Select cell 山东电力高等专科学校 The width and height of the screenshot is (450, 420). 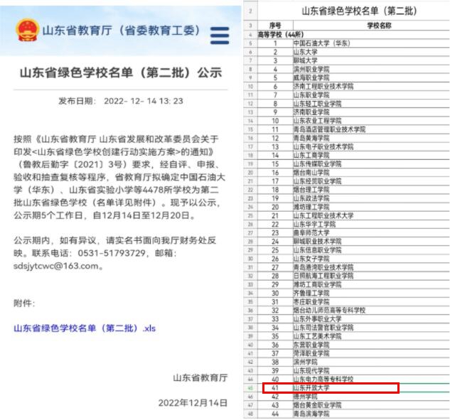371,379
